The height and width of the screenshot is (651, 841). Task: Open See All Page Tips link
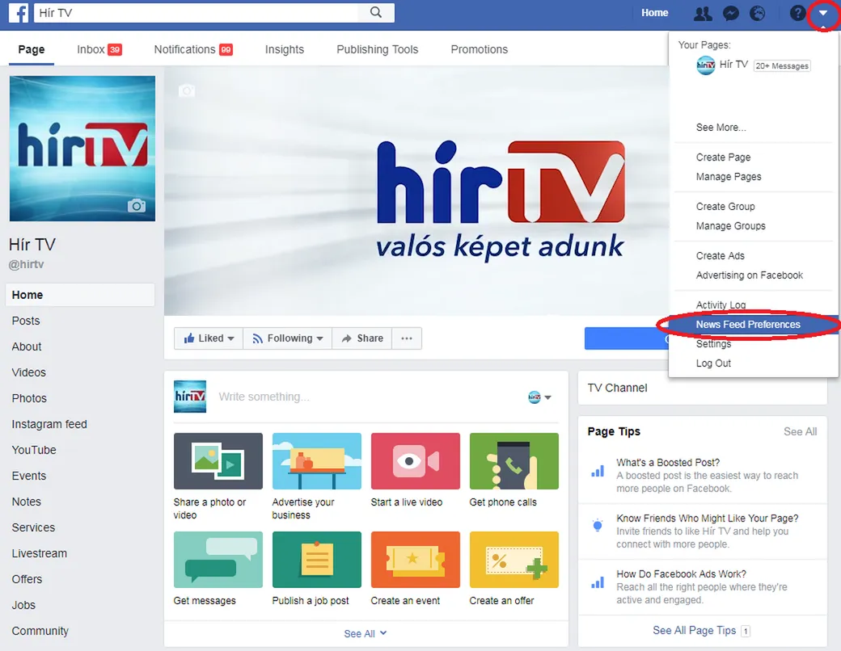coord(694,630)
